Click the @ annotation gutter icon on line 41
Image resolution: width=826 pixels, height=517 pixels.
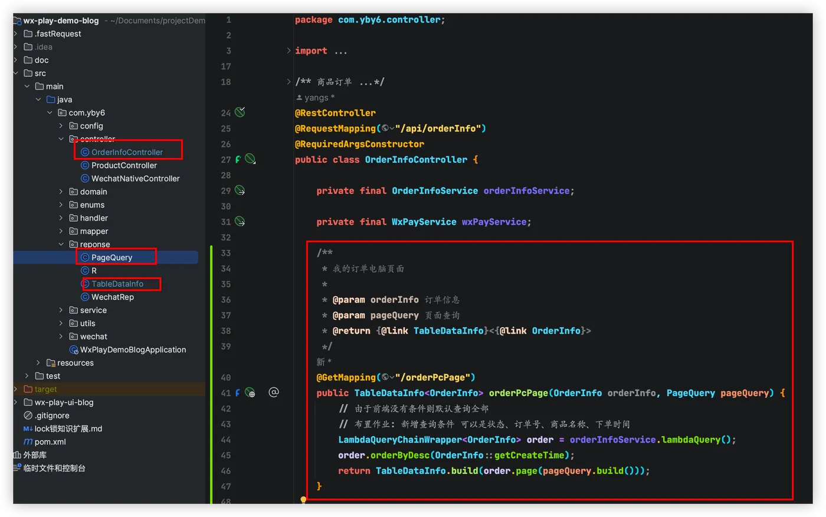tap(274, 393)
